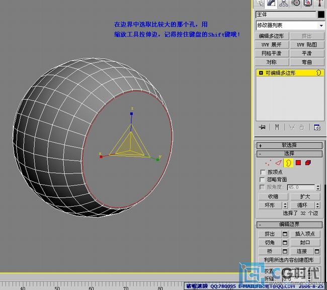Collapse the 编辑边界 rollout
The image size is (327, 290).
pos(289,224)
